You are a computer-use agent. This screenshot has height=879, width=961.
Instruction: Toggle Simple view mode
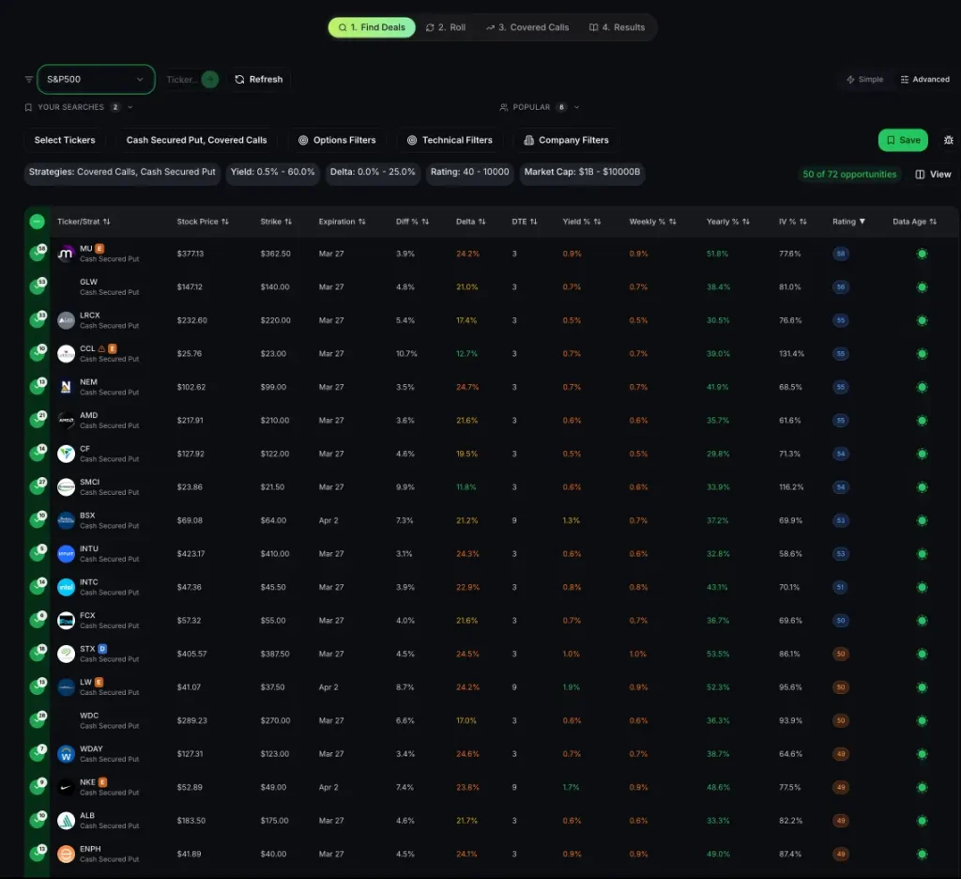coord(864,79)
